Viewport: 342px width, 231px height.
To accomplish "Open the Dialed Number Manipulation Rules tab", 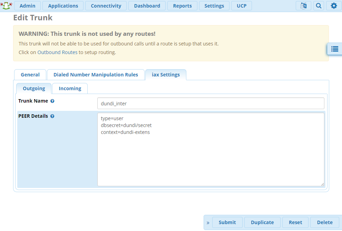I will [x=96, y=74].
